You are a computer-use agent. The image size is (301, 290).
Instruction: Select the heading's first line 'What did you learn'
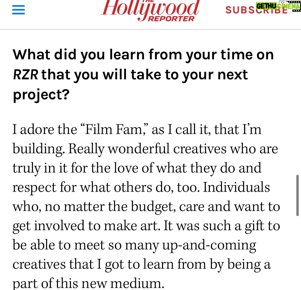click(79, 55)
